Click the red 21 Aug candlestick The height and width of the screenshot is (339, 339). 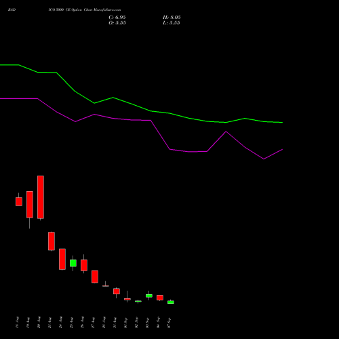coord(52,241)
